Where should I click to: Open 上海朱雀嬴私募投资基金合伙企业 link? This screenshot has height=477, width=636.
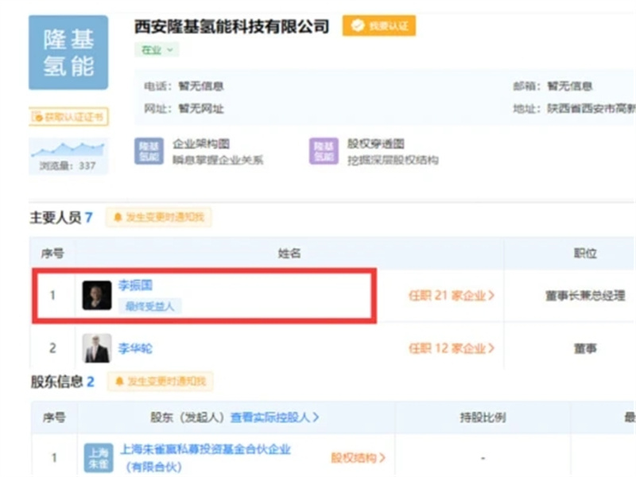point(205,458)
